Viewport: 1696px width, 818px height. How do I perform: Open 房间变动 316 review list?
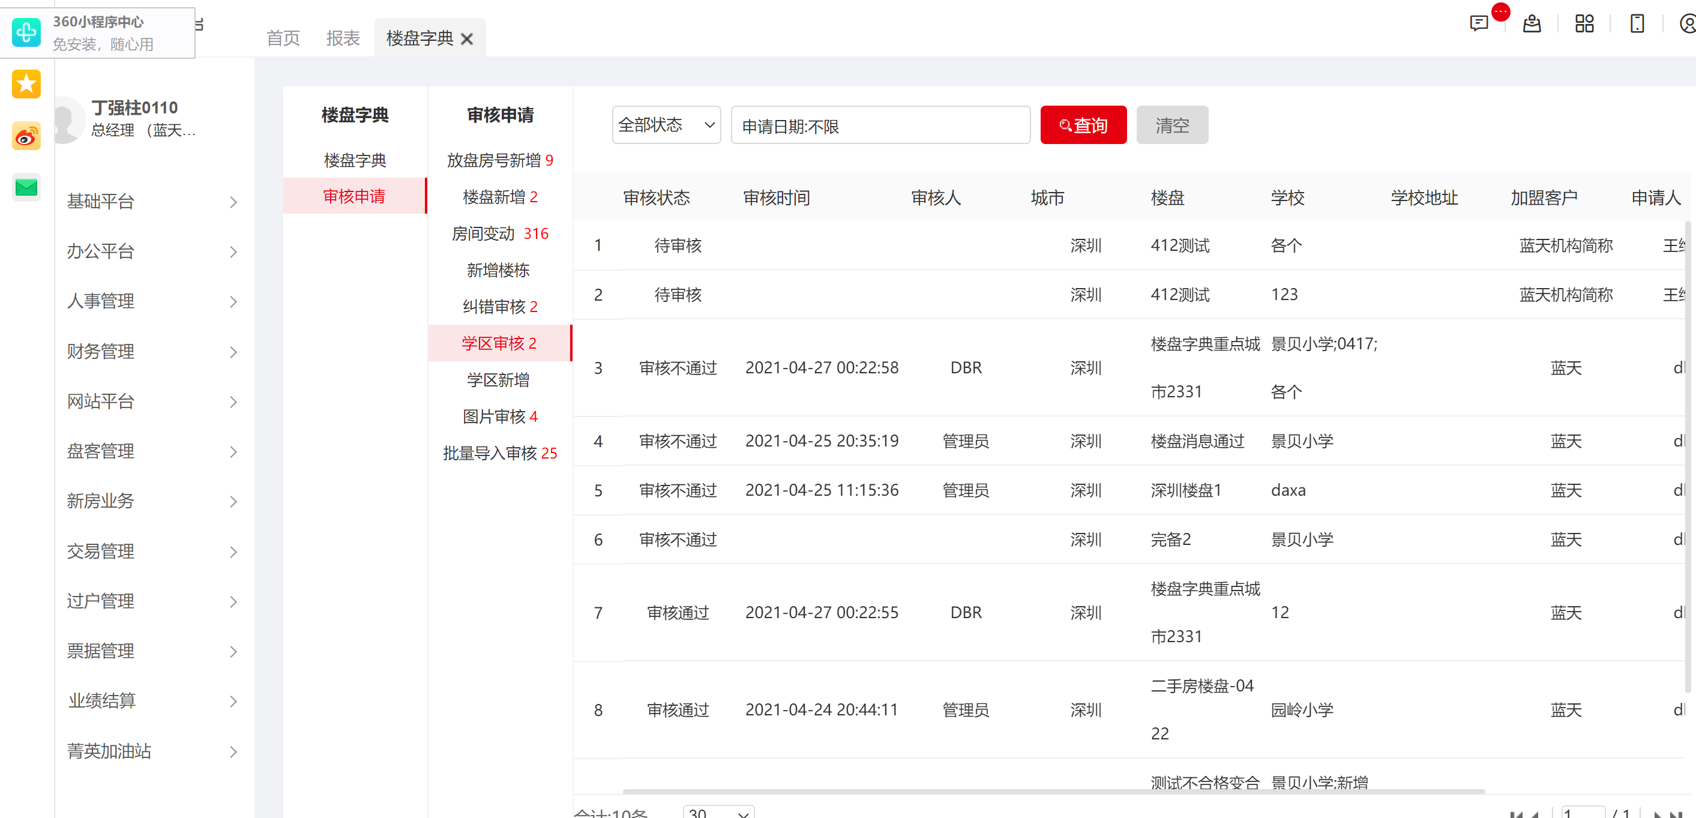point(500,234)
